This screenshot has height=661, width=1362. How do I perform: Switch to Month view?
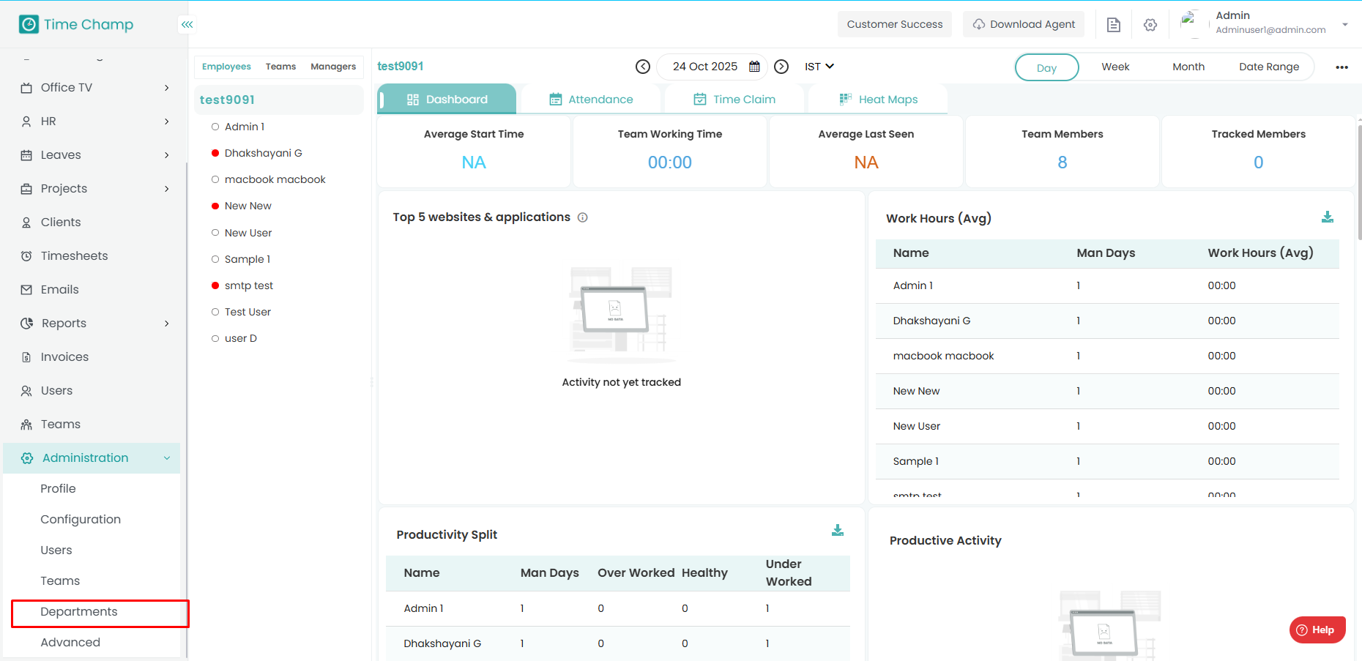click(x=1188, y=67)
